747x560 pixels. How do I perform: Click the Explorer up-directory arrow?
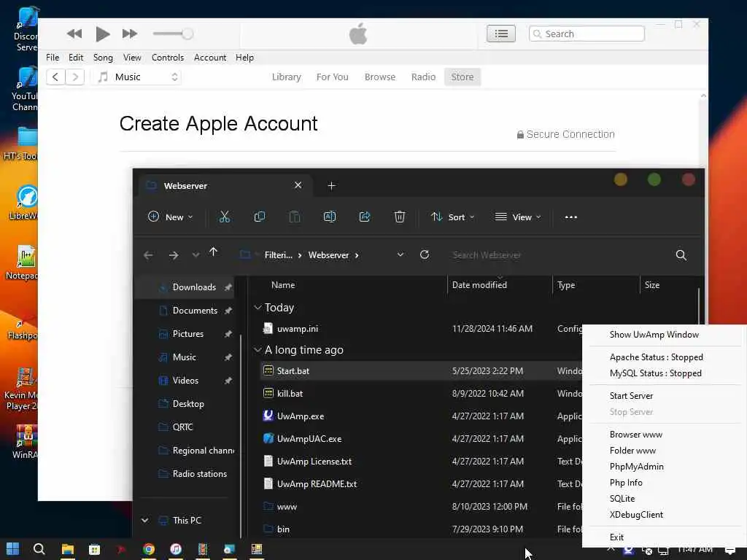[x=213, y=252]
